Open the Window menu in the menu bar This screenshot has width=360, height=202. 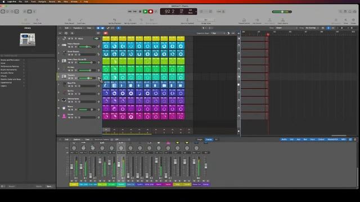click(x=74, y=1)
